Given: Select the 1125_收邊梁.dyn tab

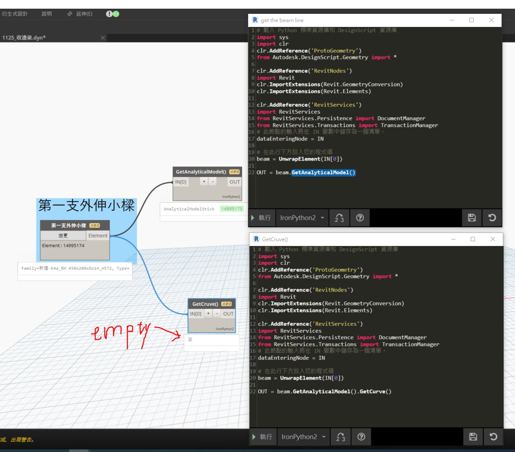Looking at the screenshot, I should 24,38.
